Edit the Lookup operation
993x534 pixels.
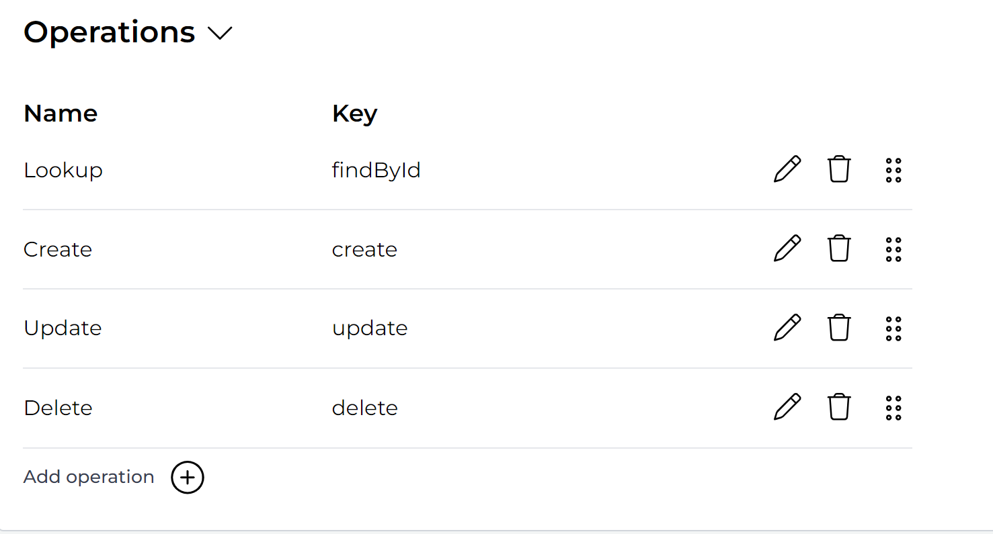coord(787,169)
